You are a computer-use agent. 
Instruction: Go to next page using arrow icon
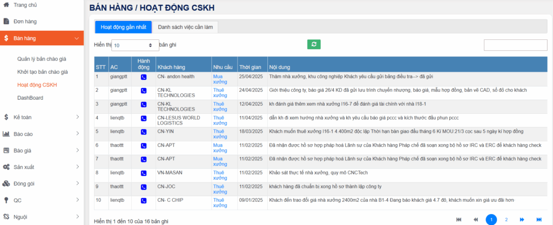(x=522, y=220)
